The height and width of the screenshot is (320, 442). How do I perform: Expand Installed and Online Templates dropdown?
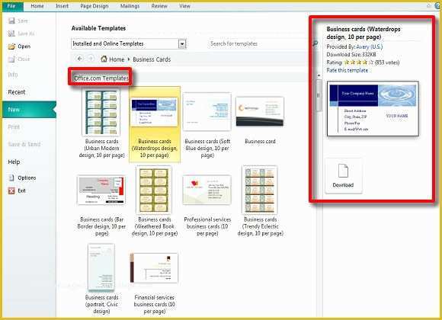(x=182, y=43)
